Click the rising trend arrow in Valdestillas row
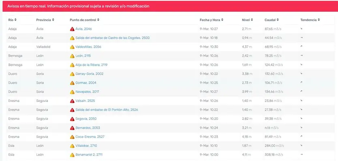This screenshot has width=338, height=161. 302,46
